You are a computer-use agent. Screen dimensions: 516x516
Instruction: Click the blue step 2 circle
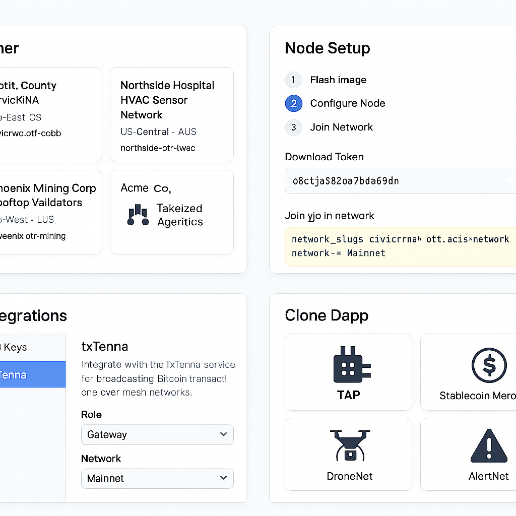pos(293,103)
